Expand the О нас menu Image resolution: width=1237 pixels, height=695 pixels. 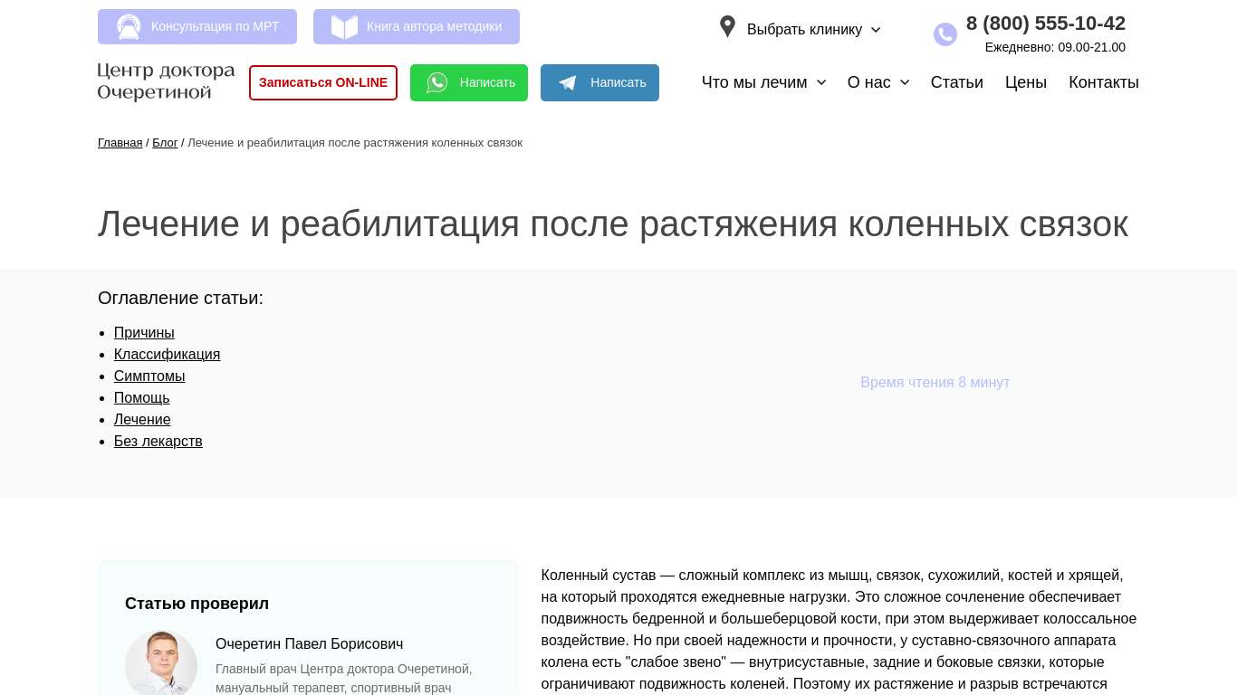[877, 82]
